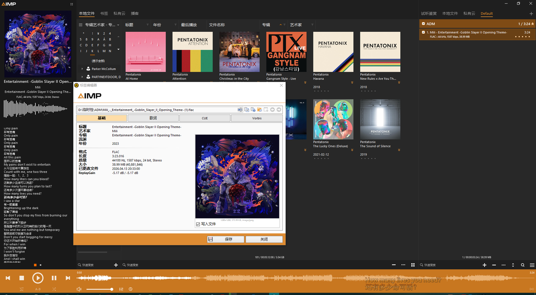Image resolution: width=536 pixels, height=295 pixels.
Task: Click the 显示全部 show all link
Action: pos(98,61)
